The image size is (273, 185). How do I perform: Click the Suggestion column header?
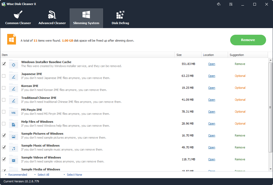point(248,55)
